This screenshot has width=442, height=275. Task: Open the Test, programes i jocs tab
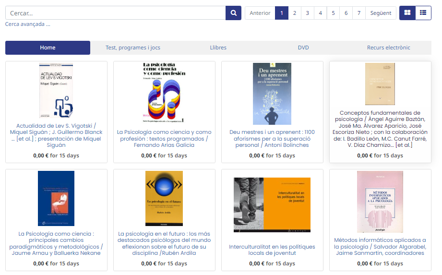coord(133,48)
